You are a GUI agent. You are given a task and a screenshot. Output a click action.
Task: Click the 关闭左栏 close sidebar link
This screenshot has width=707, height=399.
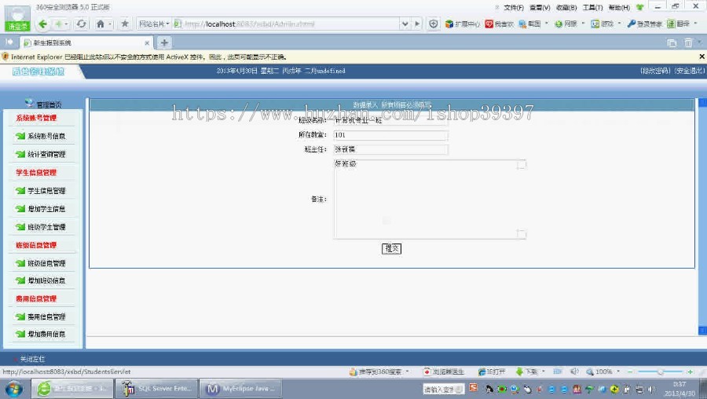pyautogui.click(x=32, y=359)
